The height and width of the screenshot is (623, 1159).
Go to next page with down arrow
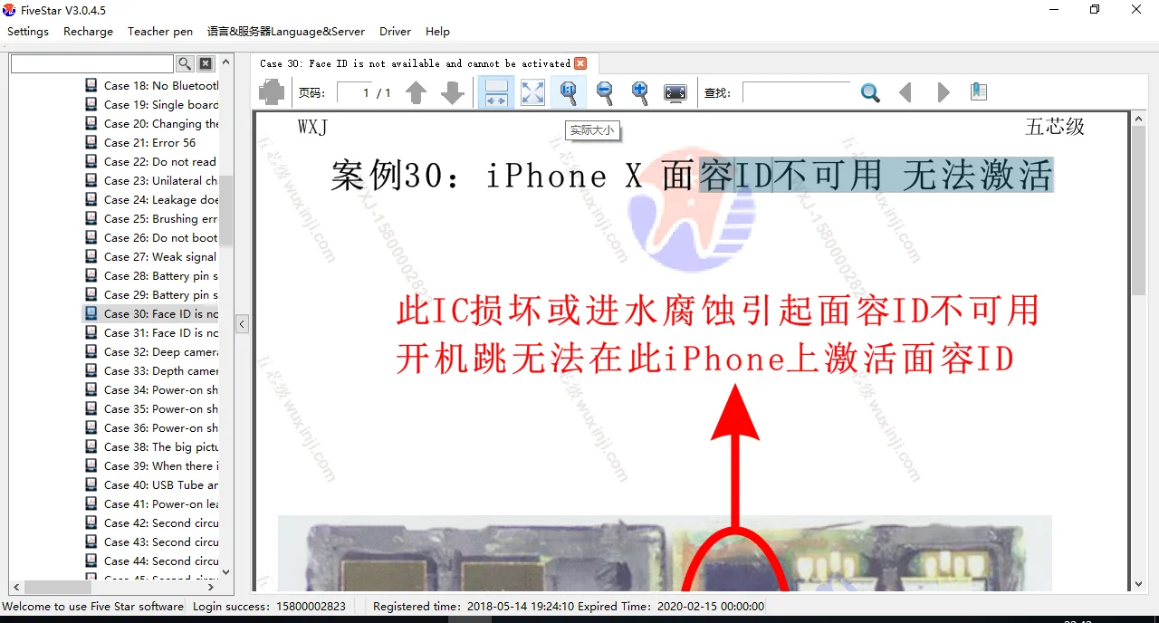tap(452, 92)
